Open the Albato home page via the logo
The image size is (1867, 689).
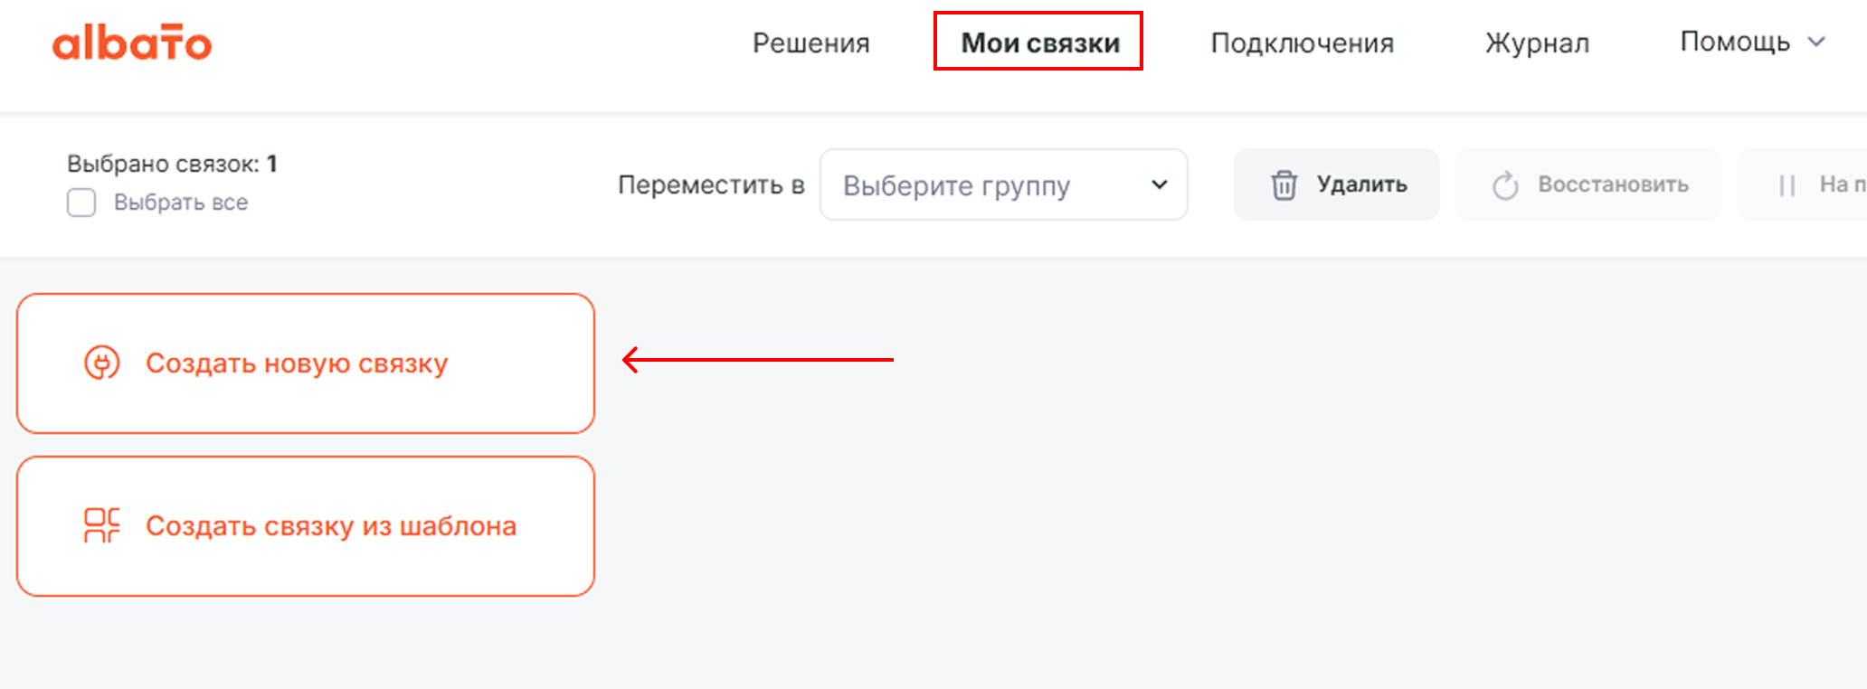[132, 42]
